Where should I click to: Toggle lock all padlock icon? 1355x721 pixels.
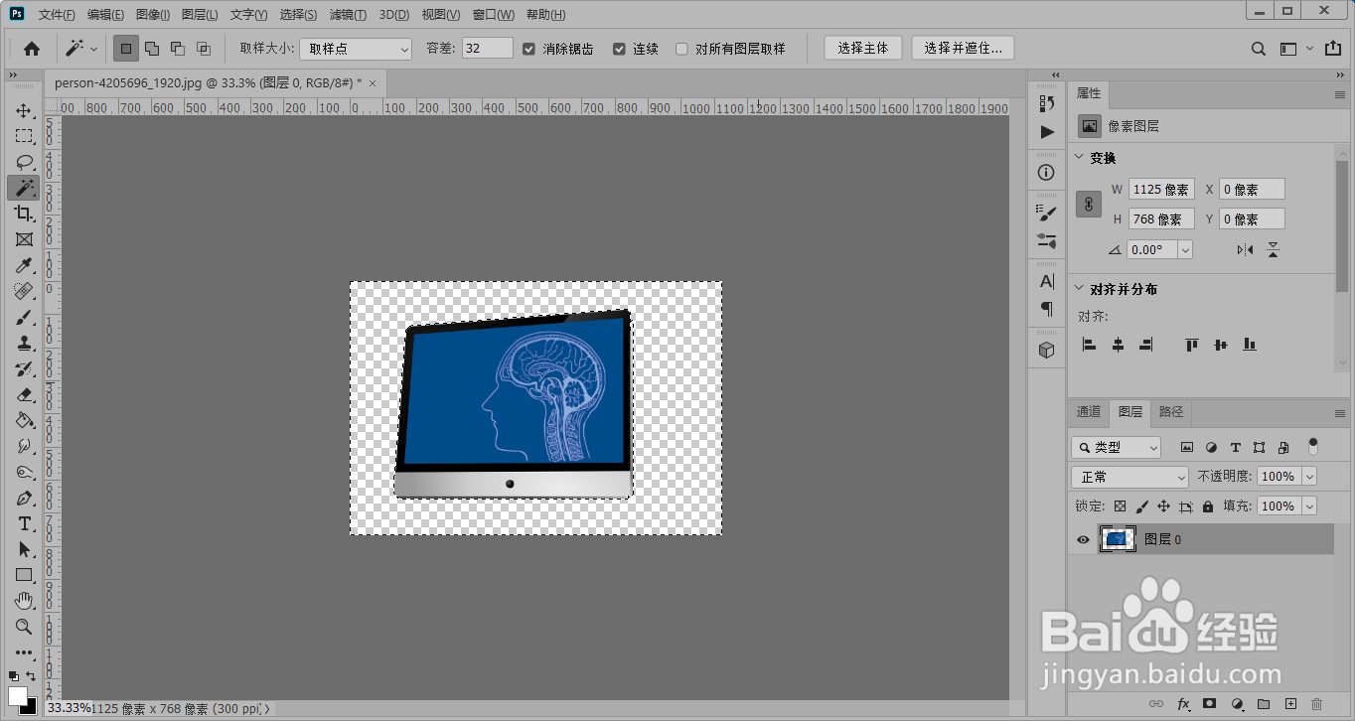click(x=1208, y=506)
